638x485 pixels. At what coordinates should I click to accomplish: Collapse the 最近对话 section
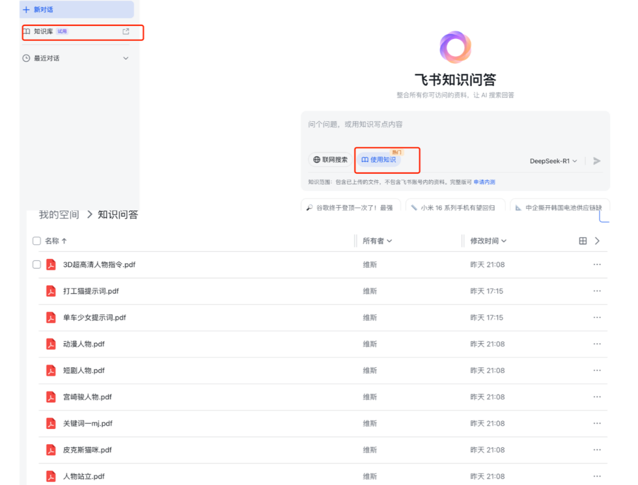pyautogui.click(x=126, y=58)
